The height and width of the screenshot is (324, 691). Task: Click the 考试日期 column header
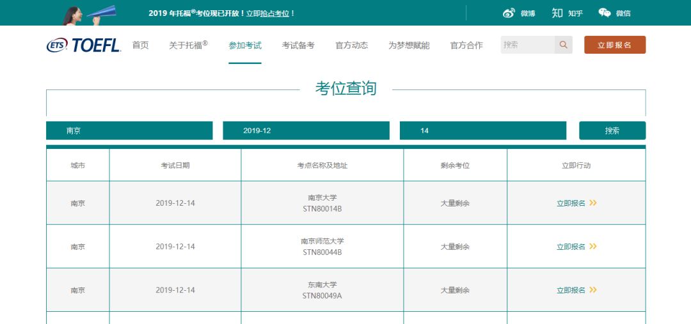pos(175,166)
